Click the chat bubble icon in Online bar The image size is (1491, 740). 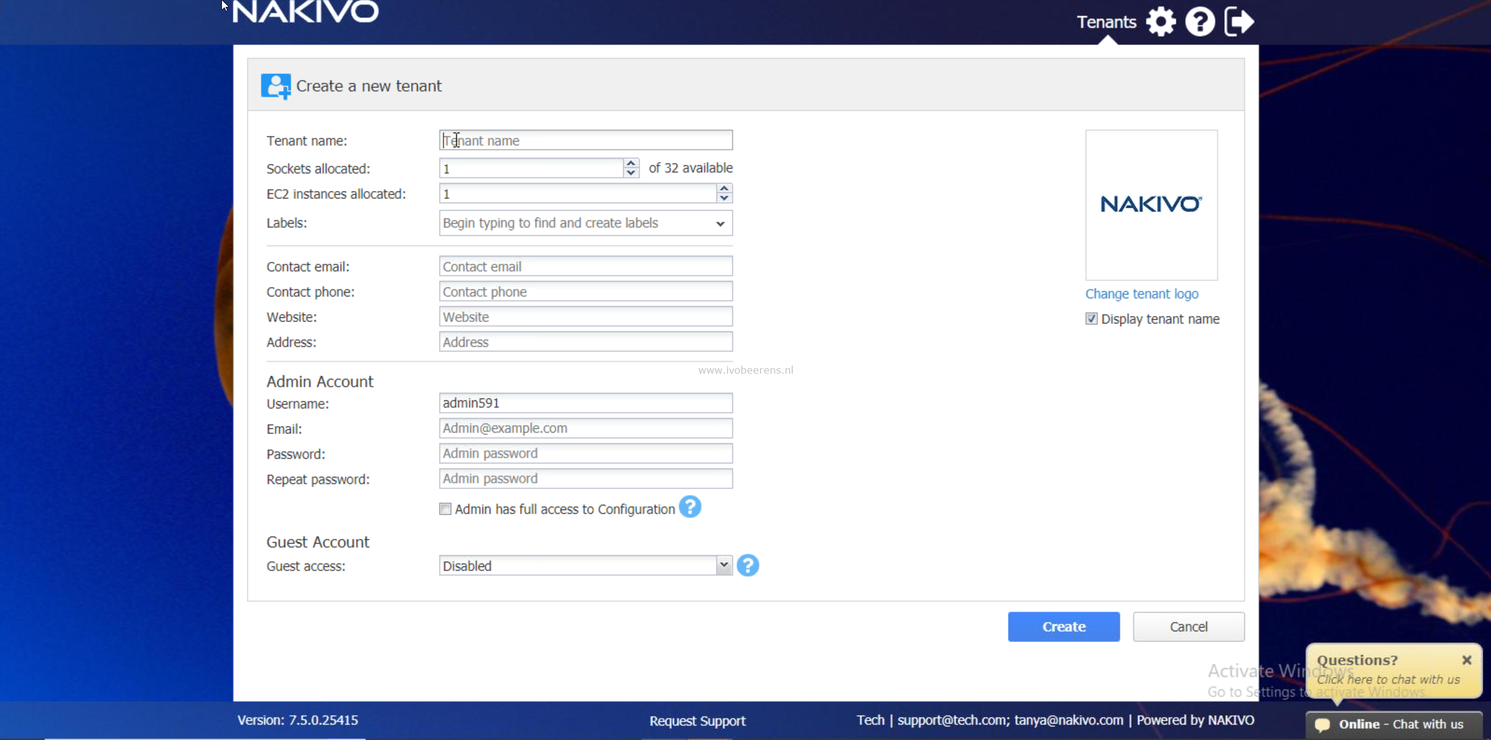coord(1323,724)
